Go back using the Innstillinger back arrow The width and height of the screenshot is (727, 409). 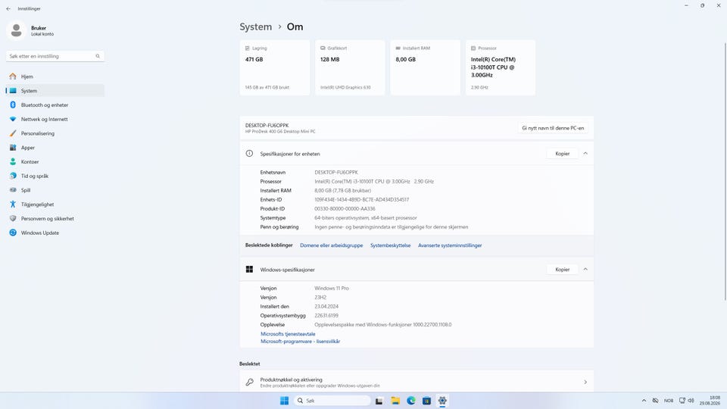pos(8,9)
